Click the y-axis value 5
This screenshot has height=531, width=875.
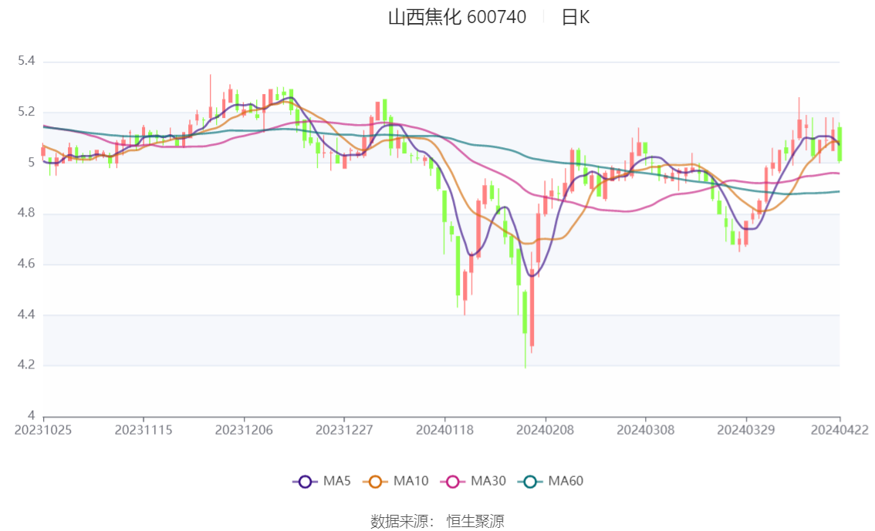[31, 162]
